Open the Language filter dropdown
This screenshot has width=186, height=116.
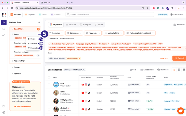click(74, 33)
